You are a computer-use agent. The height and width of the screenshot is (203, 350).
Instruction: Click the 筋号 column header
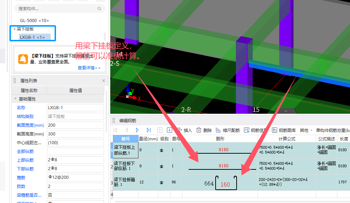(x=125, y=139)
